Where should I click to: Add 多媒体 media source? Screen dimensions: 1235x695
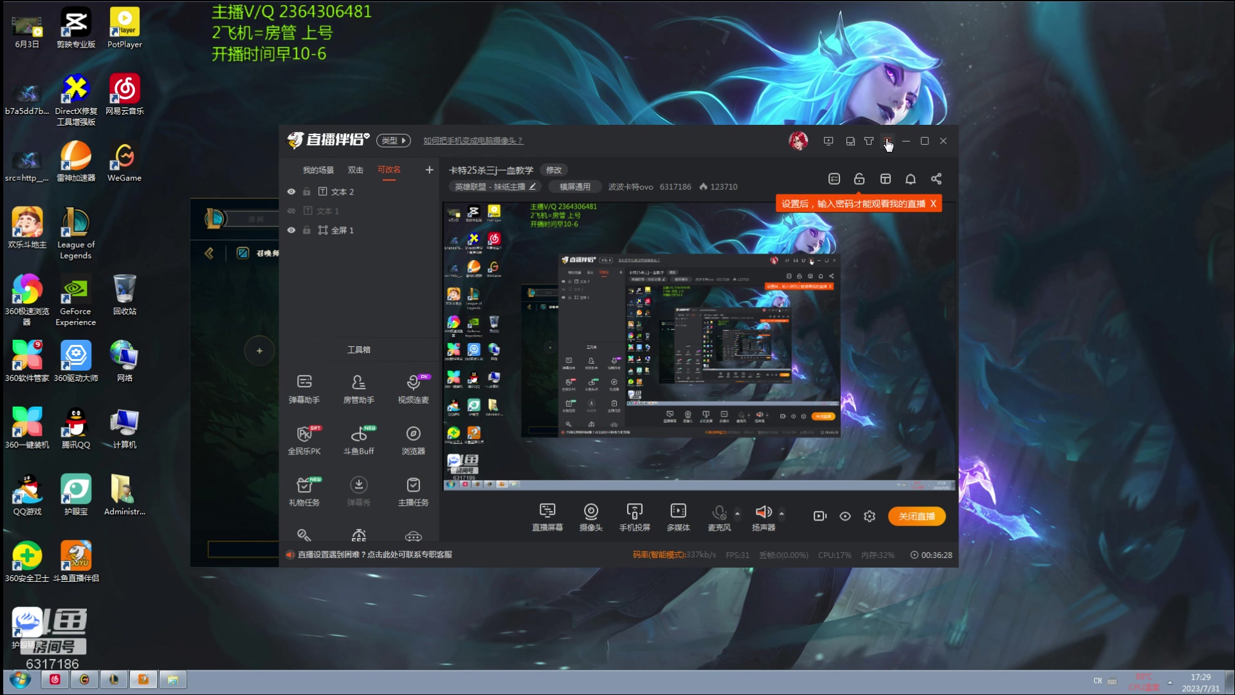point(678,517)
